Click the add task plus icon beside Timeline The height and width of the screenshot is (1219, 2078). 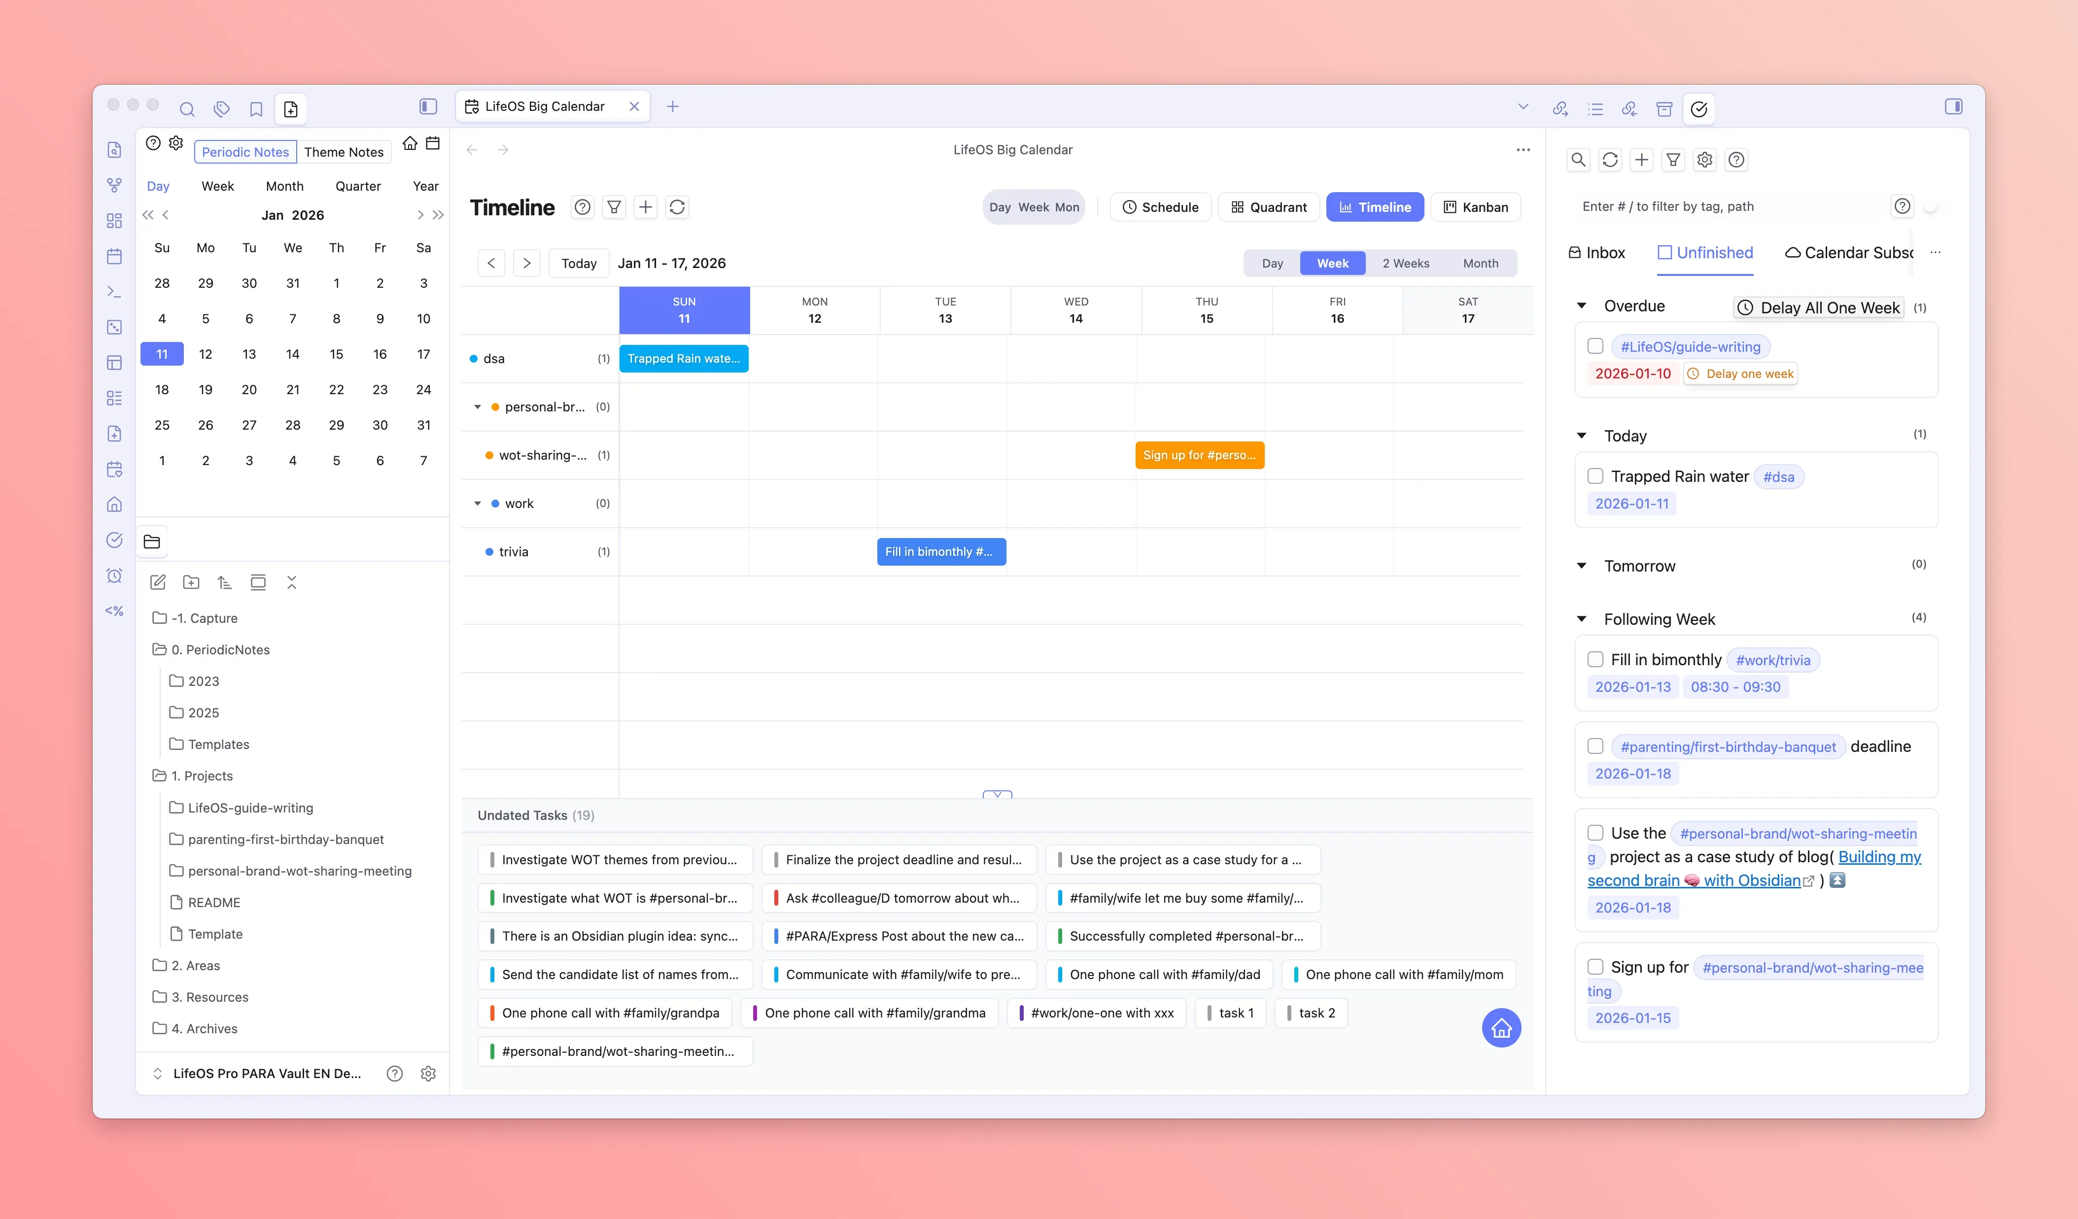click(646, 208)
